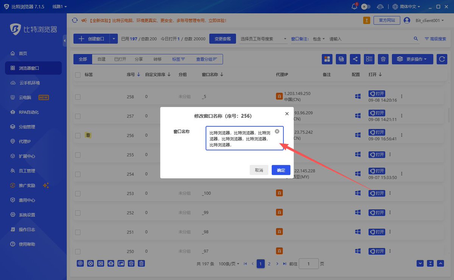Open the three-dot menu for row 255
The image size is (454, 280).
(390, 155)
